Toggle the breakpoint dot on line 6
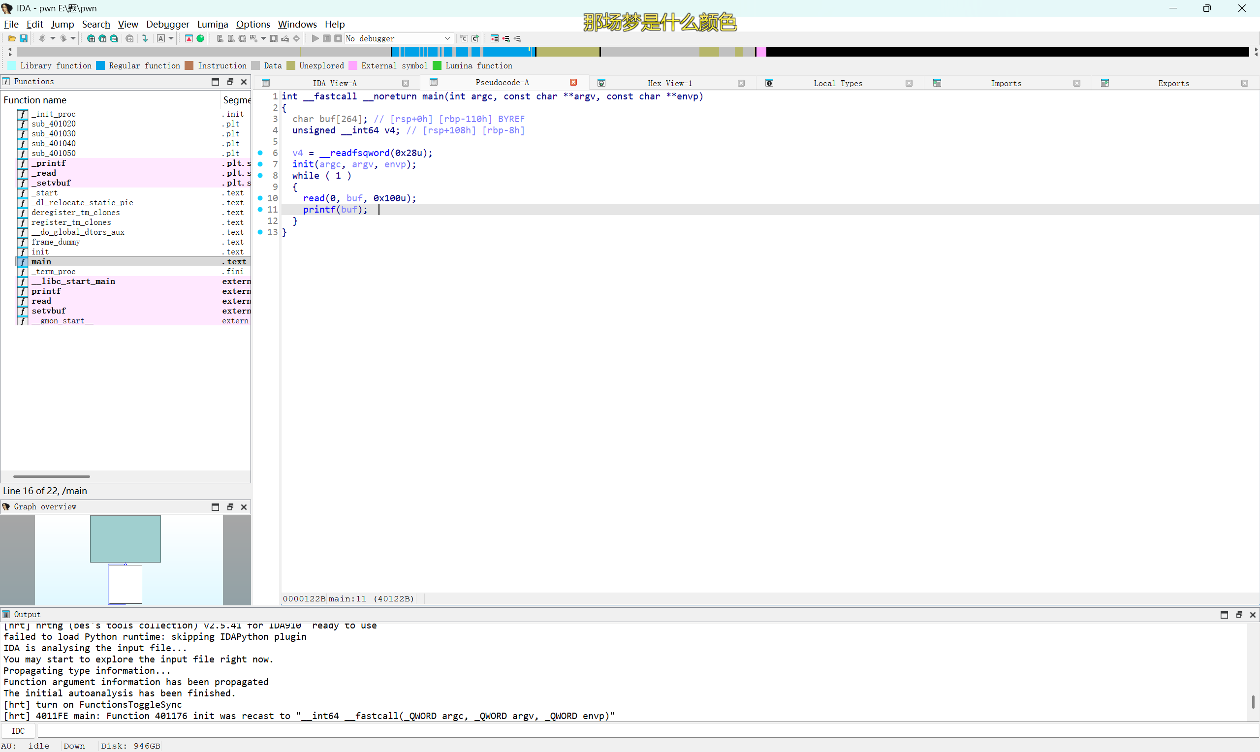 coord(260,153)
